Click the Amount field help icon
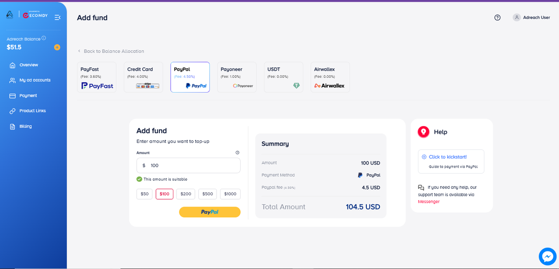Viewport: 559px width, 269px height. [x=238, y=153]
